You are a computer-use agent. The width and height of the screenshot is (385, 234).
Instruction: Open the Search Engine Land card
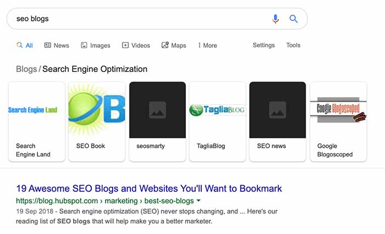coord(37,121)
